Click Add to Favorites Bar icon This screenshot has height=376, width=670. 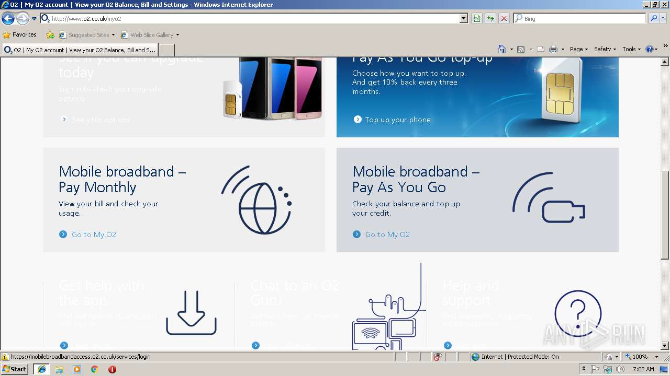click(x=50, y=35)
